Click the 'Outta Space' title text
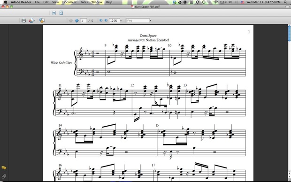The height and width of the screenshot is (182, 291). tap(148, 36)
